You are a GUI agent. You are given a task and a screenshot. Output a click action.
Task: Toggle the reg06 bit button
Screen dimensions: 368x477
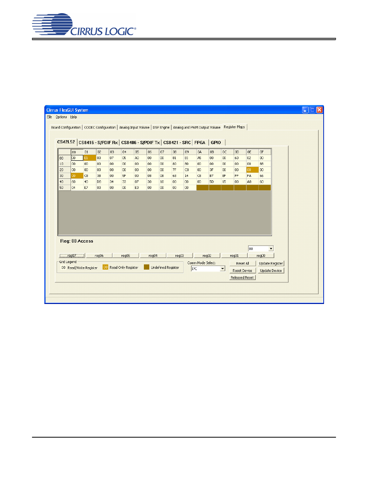(99, 256)
